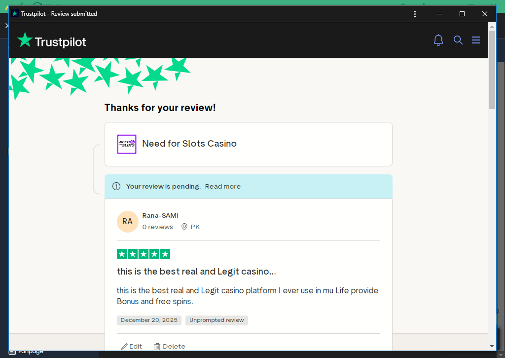Open the search magnifier icon
Image resolution: width=505 pixels, height=358 pixels.
click(458, 40)
